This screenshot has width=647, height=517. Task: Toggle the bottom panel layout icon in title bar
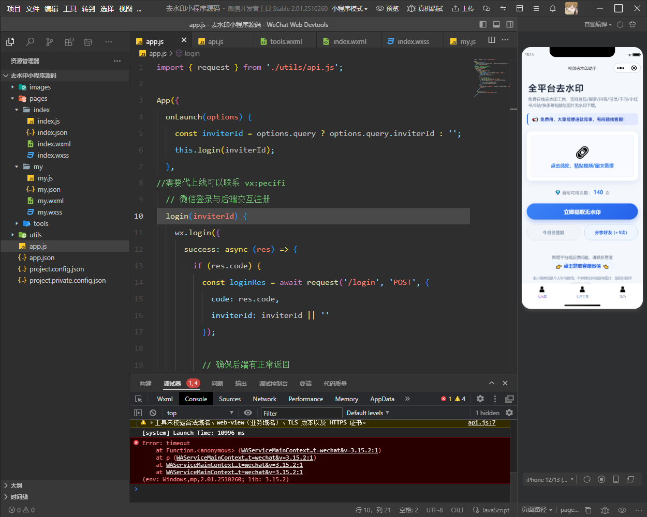point(496,24)
